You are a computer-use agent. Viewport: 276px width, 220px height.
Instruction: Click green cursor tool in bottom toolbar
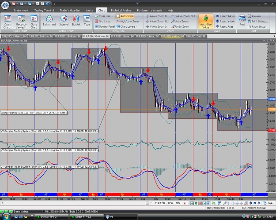[x=214, y=203]
